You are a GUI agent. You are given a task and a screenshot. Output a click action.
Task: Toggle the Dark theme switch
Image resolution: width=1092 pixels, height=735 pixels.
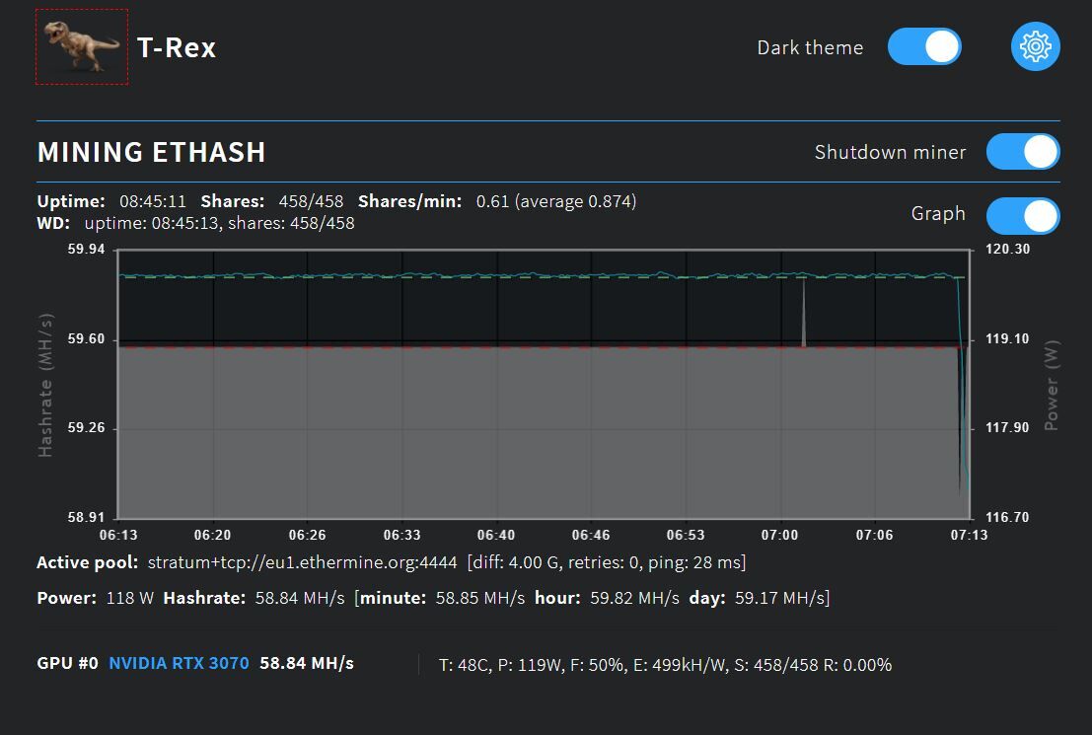[x=924, y=47]
